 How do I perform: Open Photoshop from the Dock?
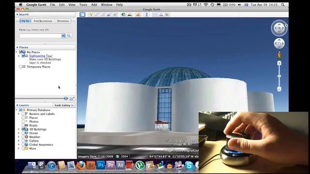pyautogui.click(x=101, y=165)
